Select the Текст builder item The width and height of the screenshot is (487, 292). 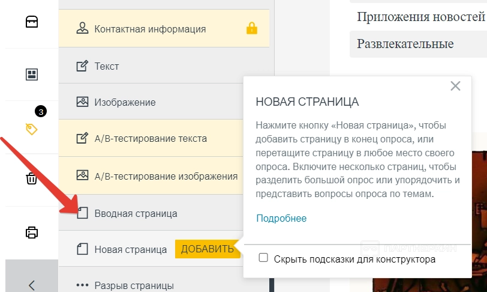pyautogui.click(x=107, y=66)
